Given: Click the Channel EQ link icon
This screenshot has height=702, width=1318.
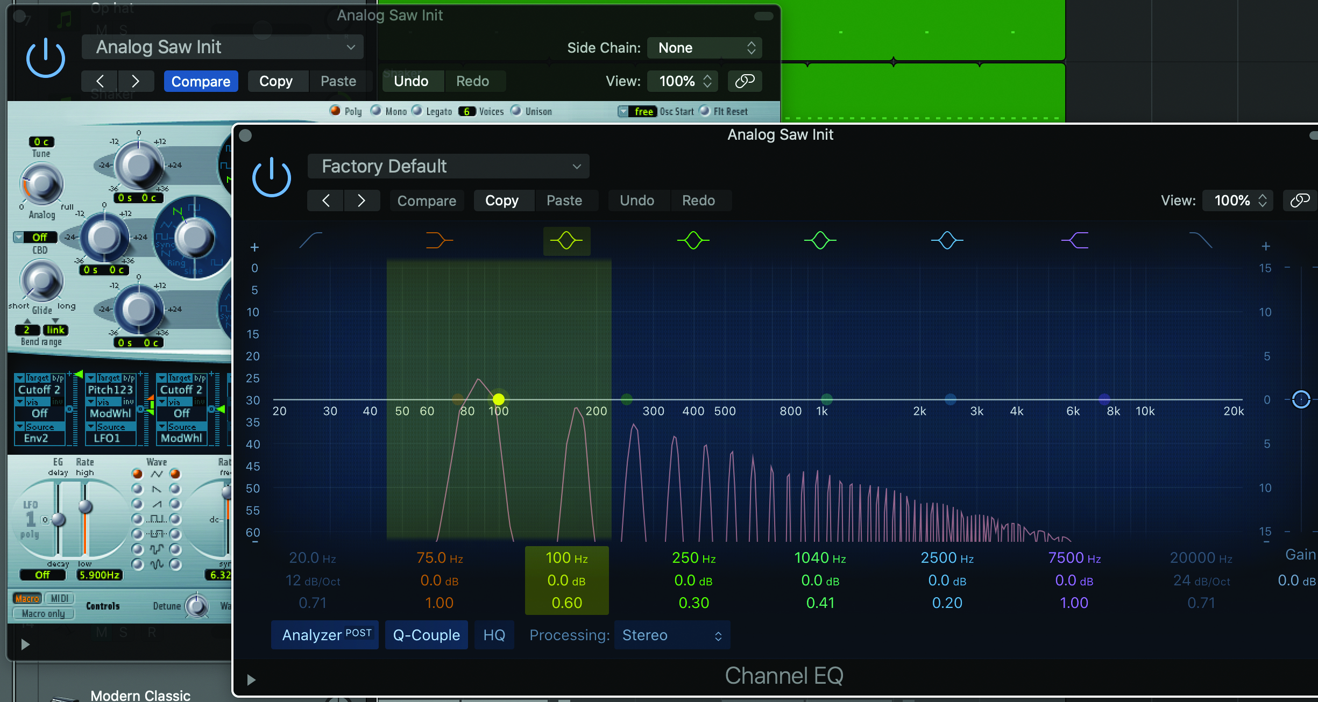Looking at the screenshot, I should pos(1300,200).
